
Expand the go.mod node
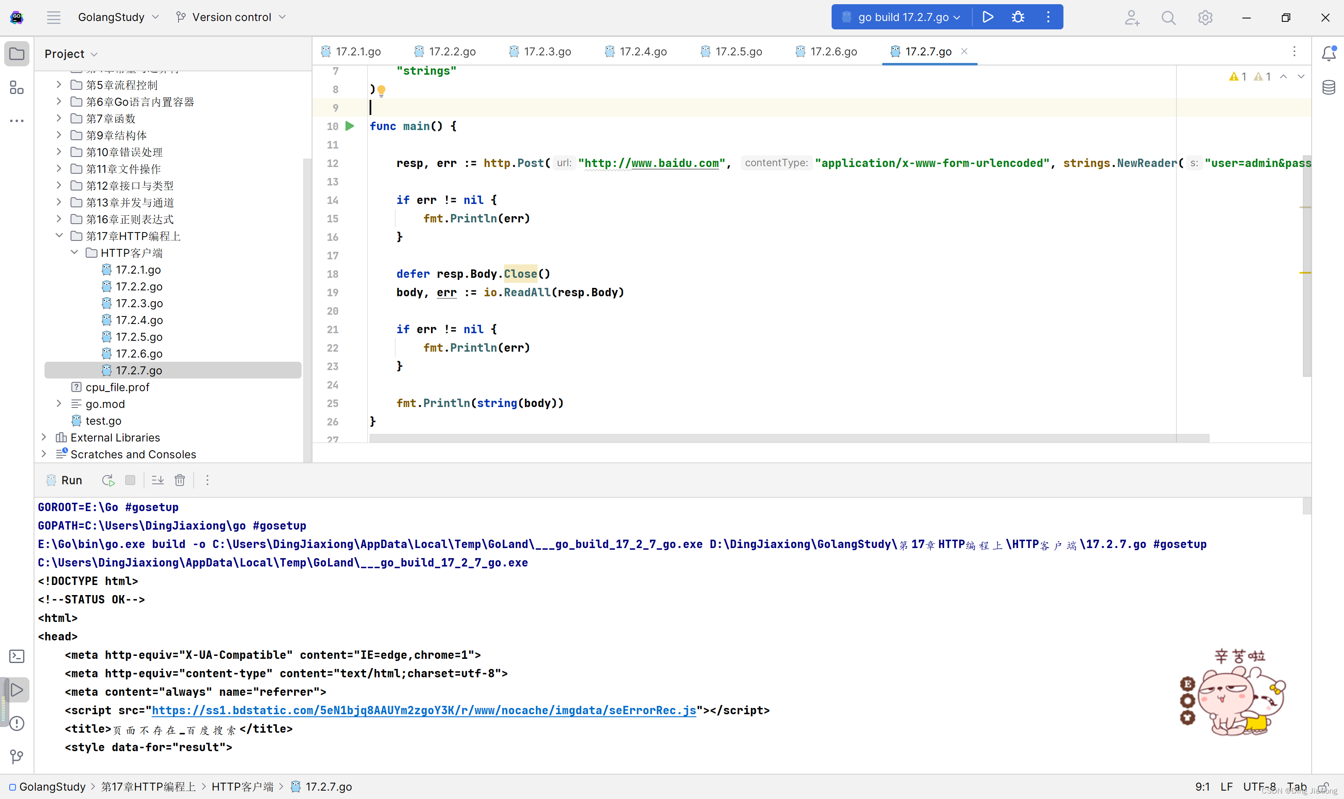tap(59, 403)
